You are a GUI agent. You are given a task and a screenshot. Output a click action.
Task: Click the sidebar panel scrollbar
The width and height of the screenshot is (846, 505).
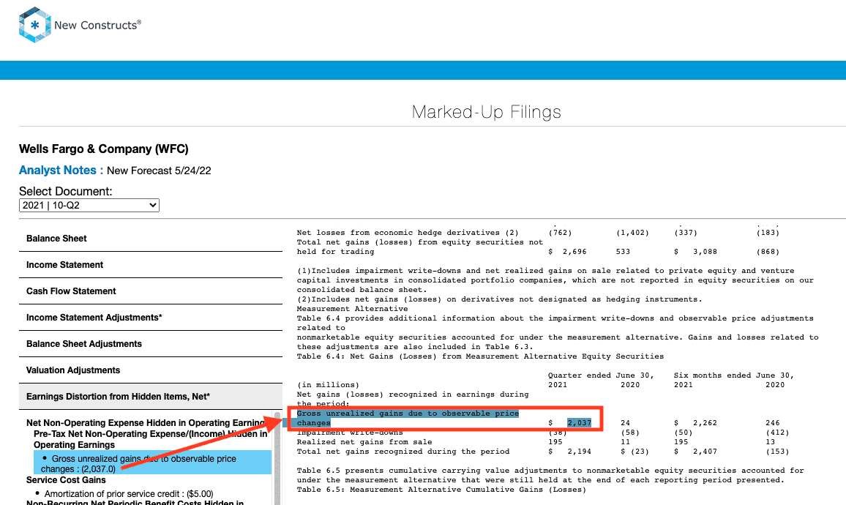coord(278,459)
